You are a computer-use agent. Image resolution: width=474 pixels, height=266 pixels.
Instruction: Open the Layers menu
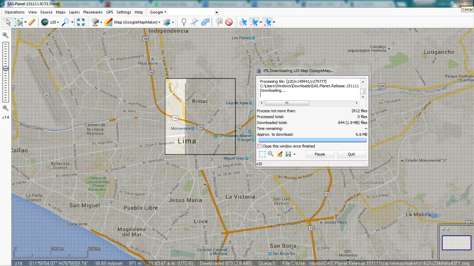[x=74, y=12]
